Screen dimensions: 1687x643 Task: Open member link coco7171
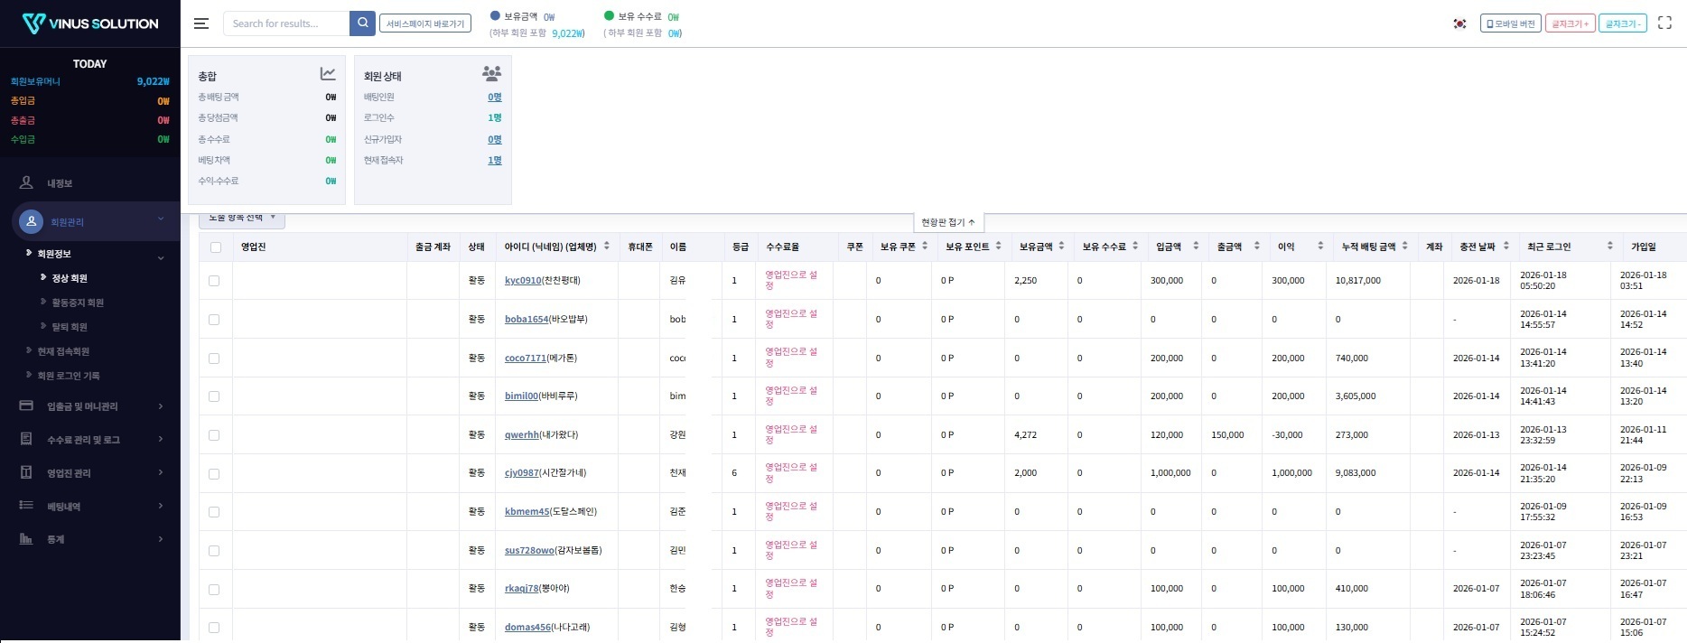(x=525, y=359)
